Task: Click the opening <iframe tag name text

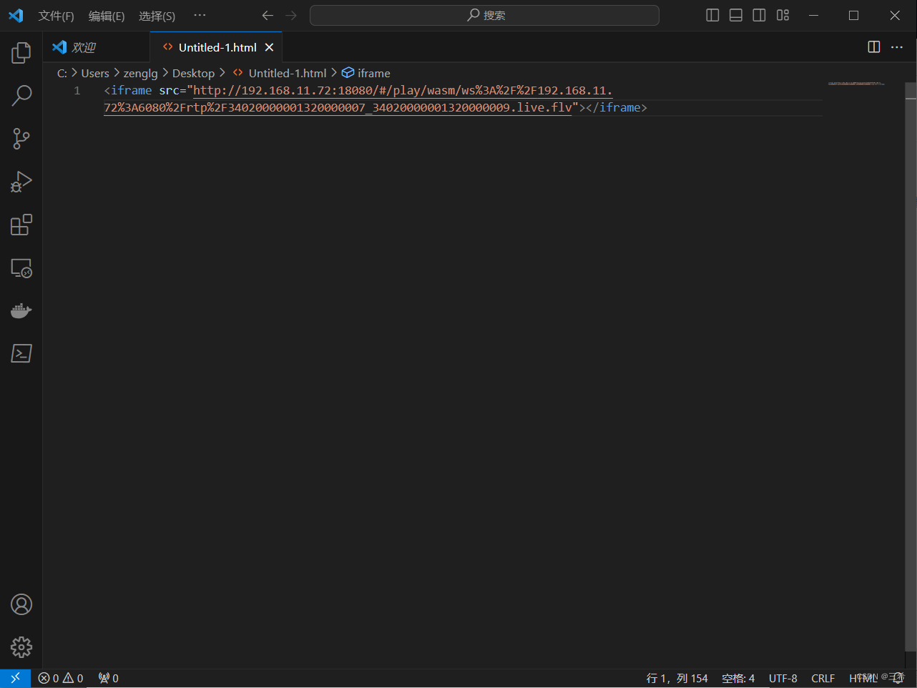Action: click(x=131, y=91)
